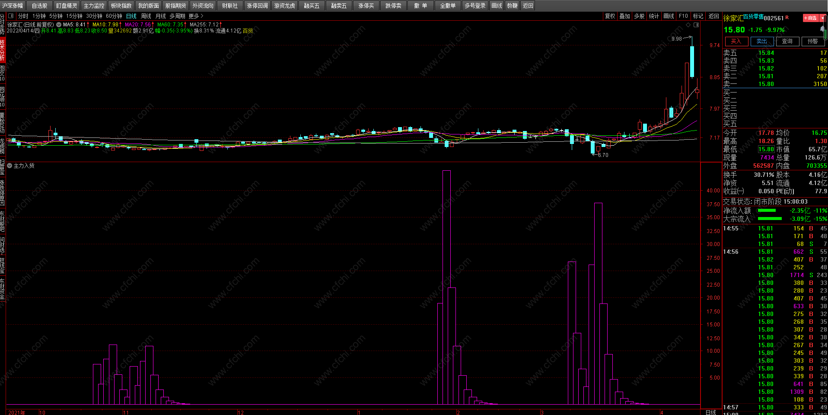Switch chart period to 周线

(x=146, y=16)
